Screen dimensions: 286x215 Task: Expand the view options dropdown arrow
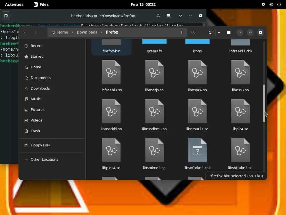[219, 32]
